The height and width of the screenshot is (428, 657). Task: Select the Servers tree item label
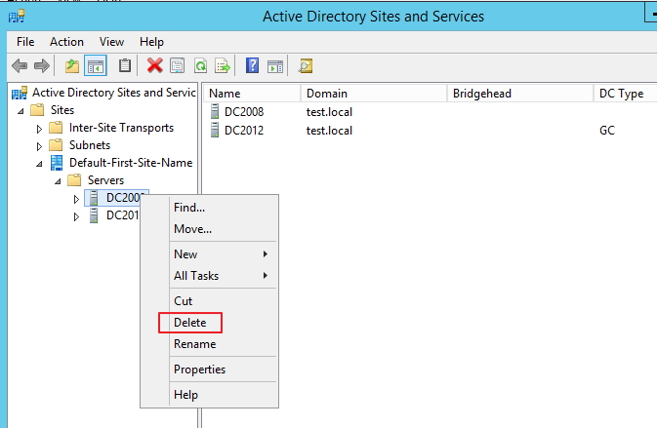pos(105,180)
